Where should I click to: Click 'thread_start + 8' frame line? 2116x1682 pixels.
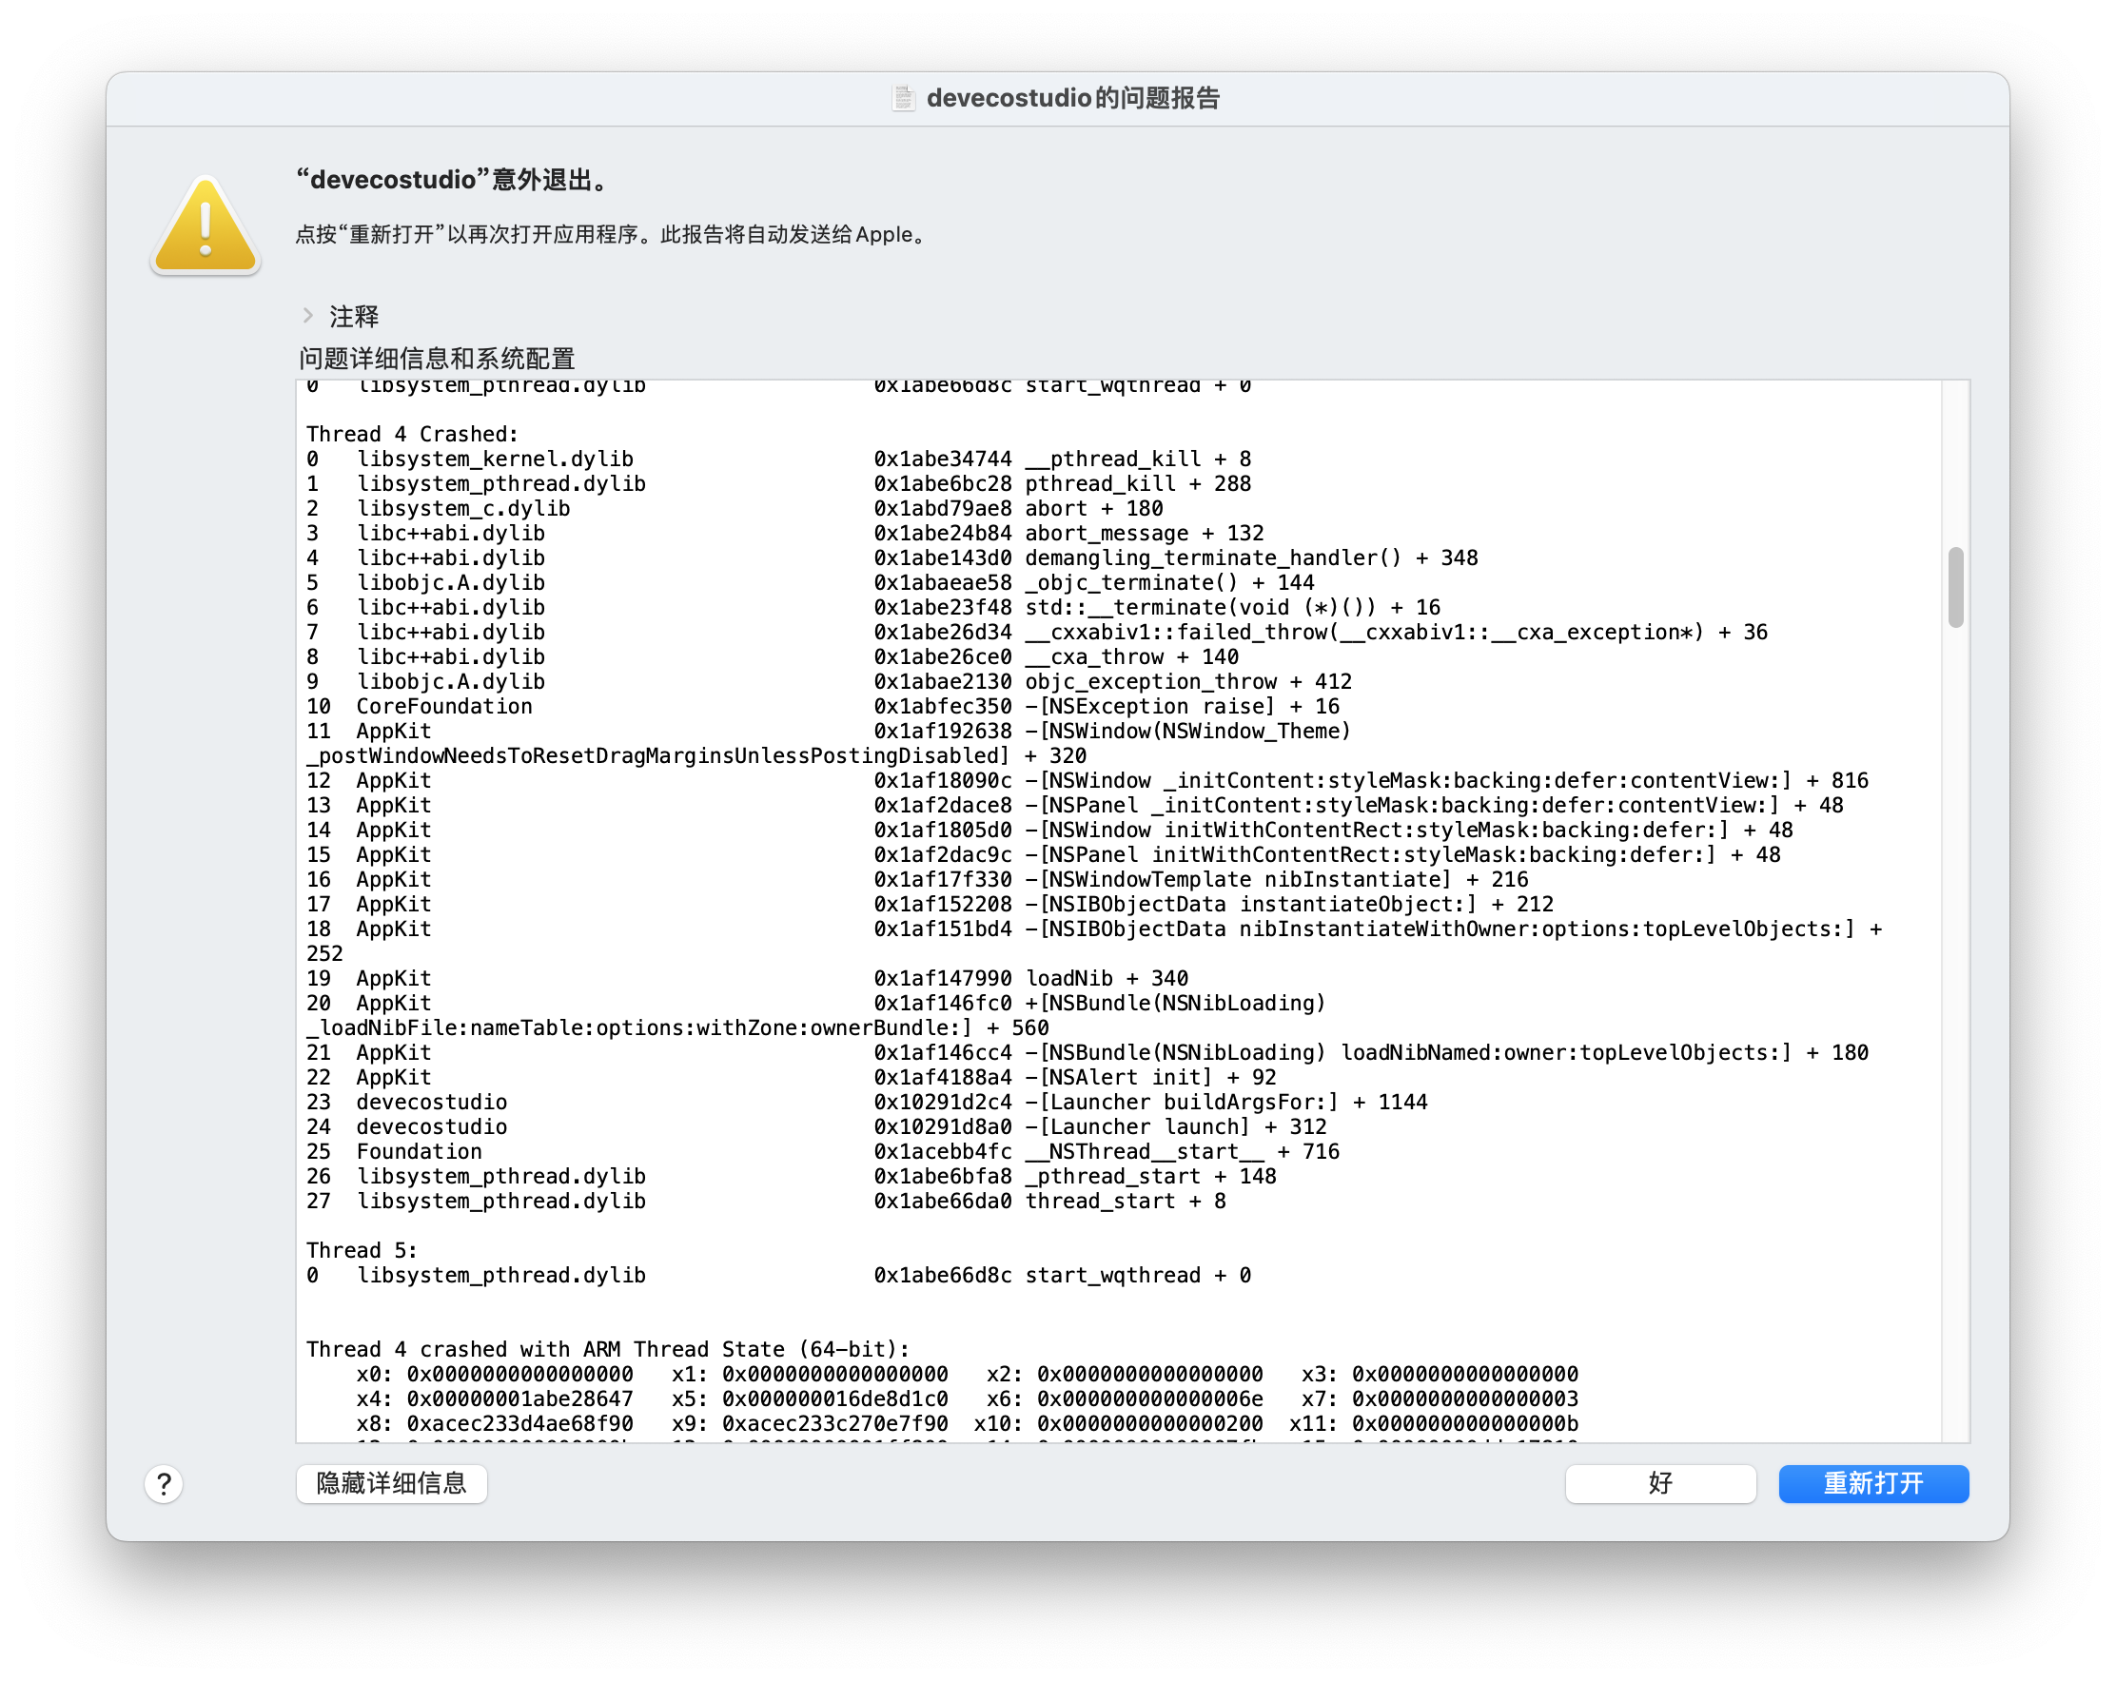pyautogui.click(x=766, y=1202)
